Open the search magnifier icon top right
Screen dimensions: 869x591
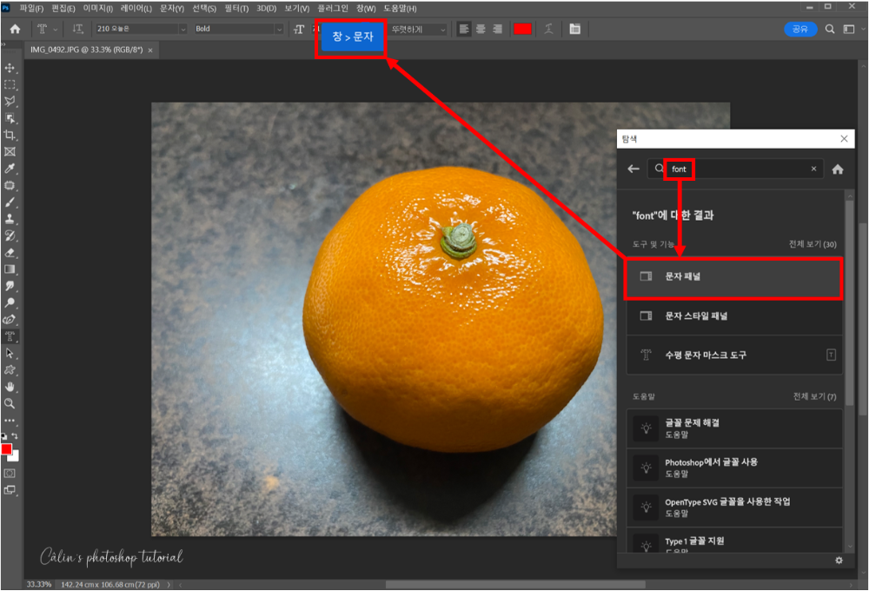click(830, 29)
